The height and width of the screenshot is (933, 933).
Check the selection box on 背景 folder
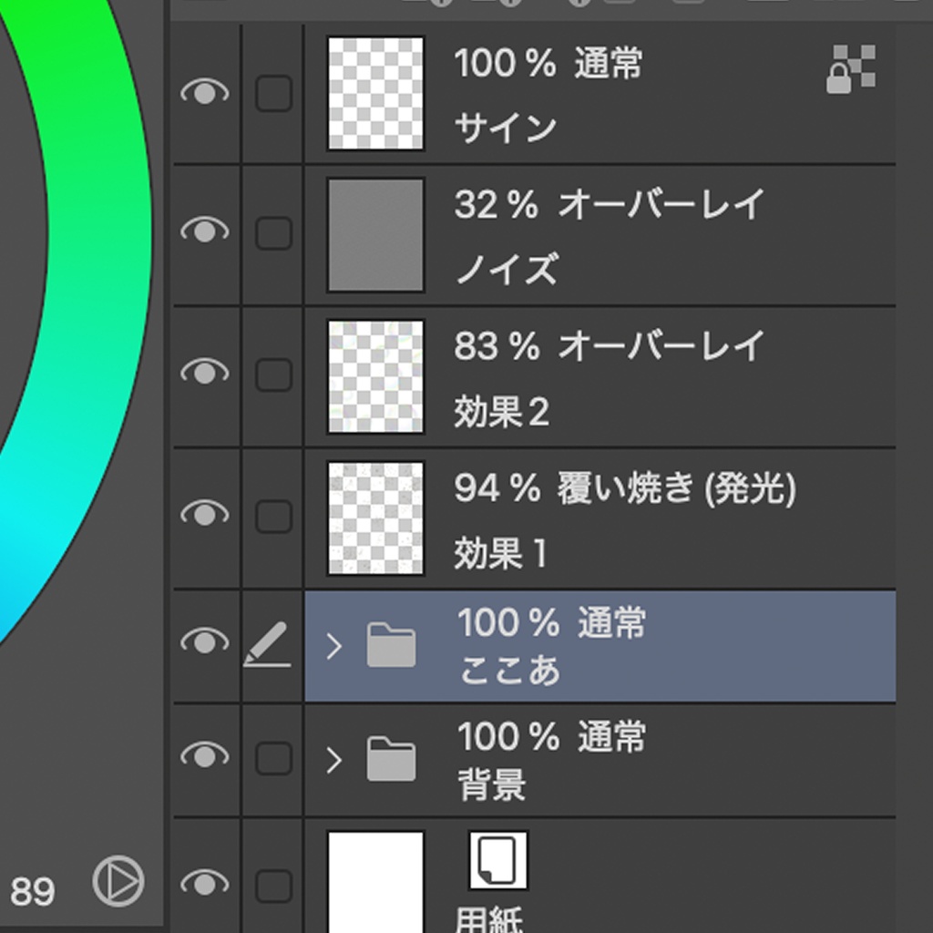(273, 758)
